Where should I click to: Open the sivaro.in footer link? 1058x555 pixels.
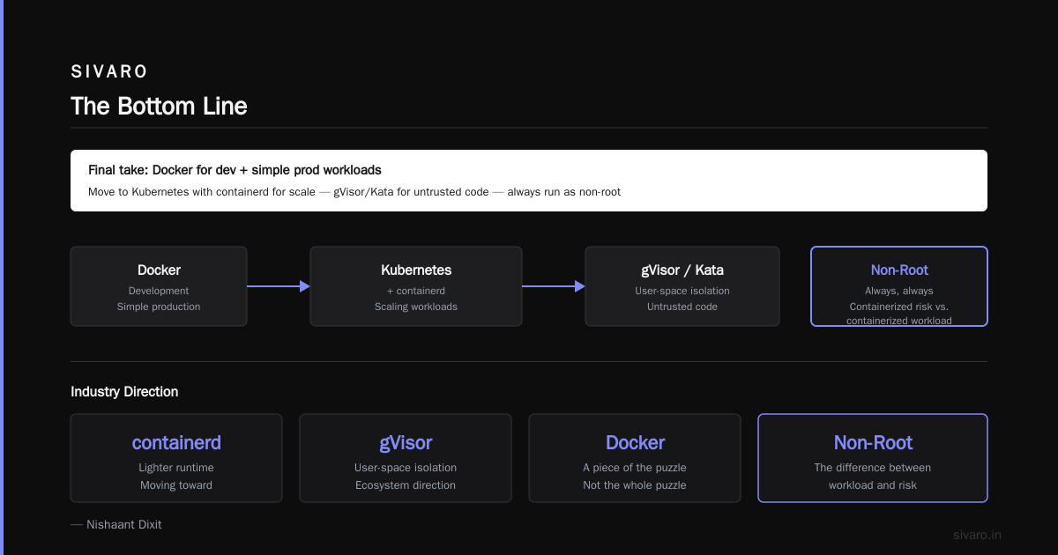(x=977, y=535)
